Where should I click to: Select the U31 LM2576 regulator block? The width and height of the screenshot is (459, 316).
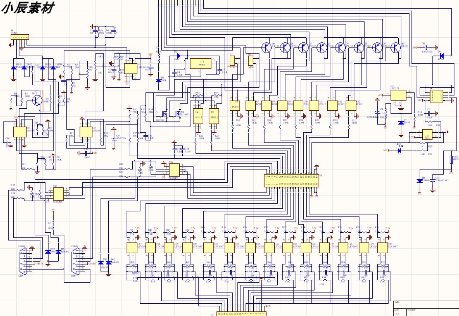coord(398,95)
